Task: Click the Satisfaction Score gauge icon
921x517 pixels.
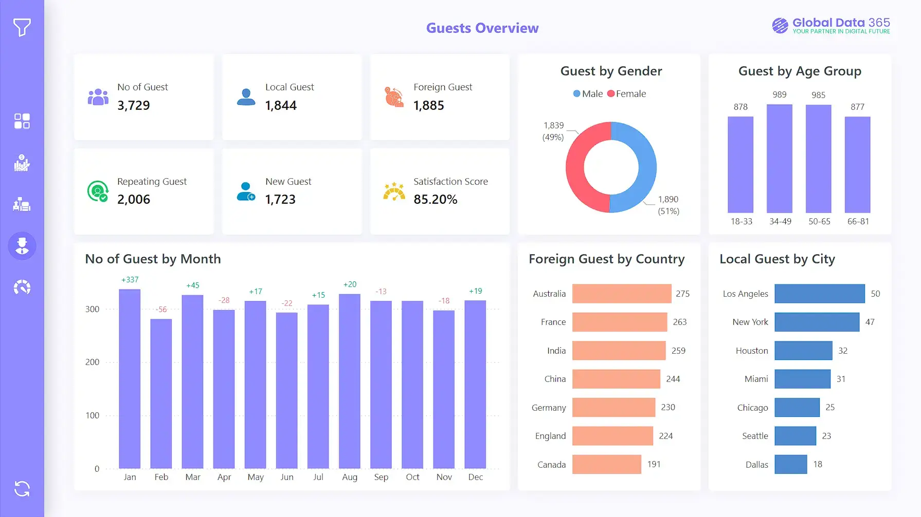Action: (x=394, y=191)
